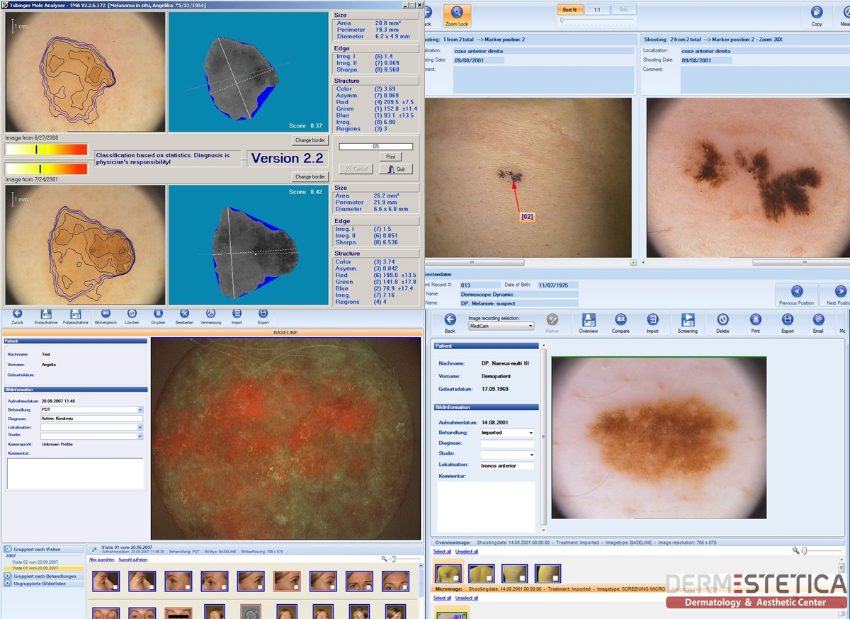Open the Bearbeiten edit tool
This screenshot has width=850, height=619.
184,314
